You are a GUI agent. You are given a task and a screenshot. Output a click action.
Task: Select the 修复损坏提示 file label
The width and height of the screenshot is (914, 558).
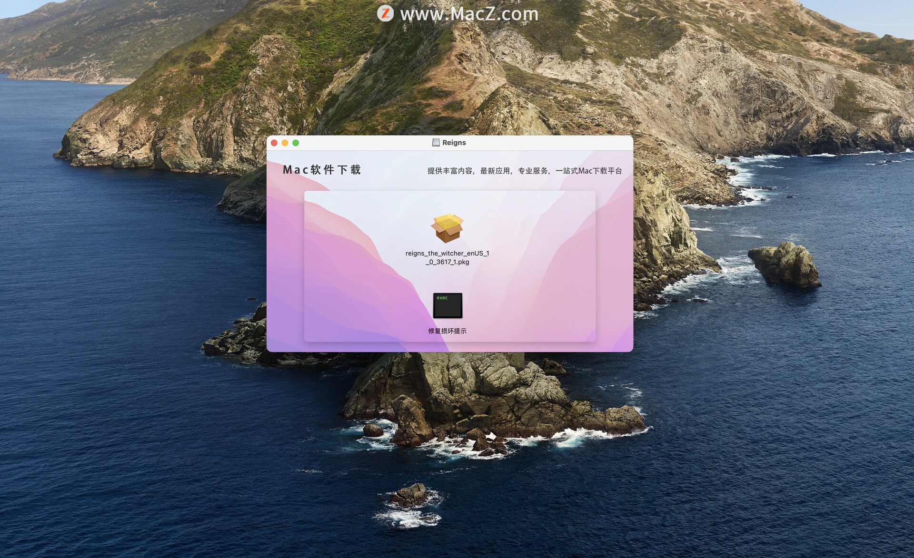point(447,331)
